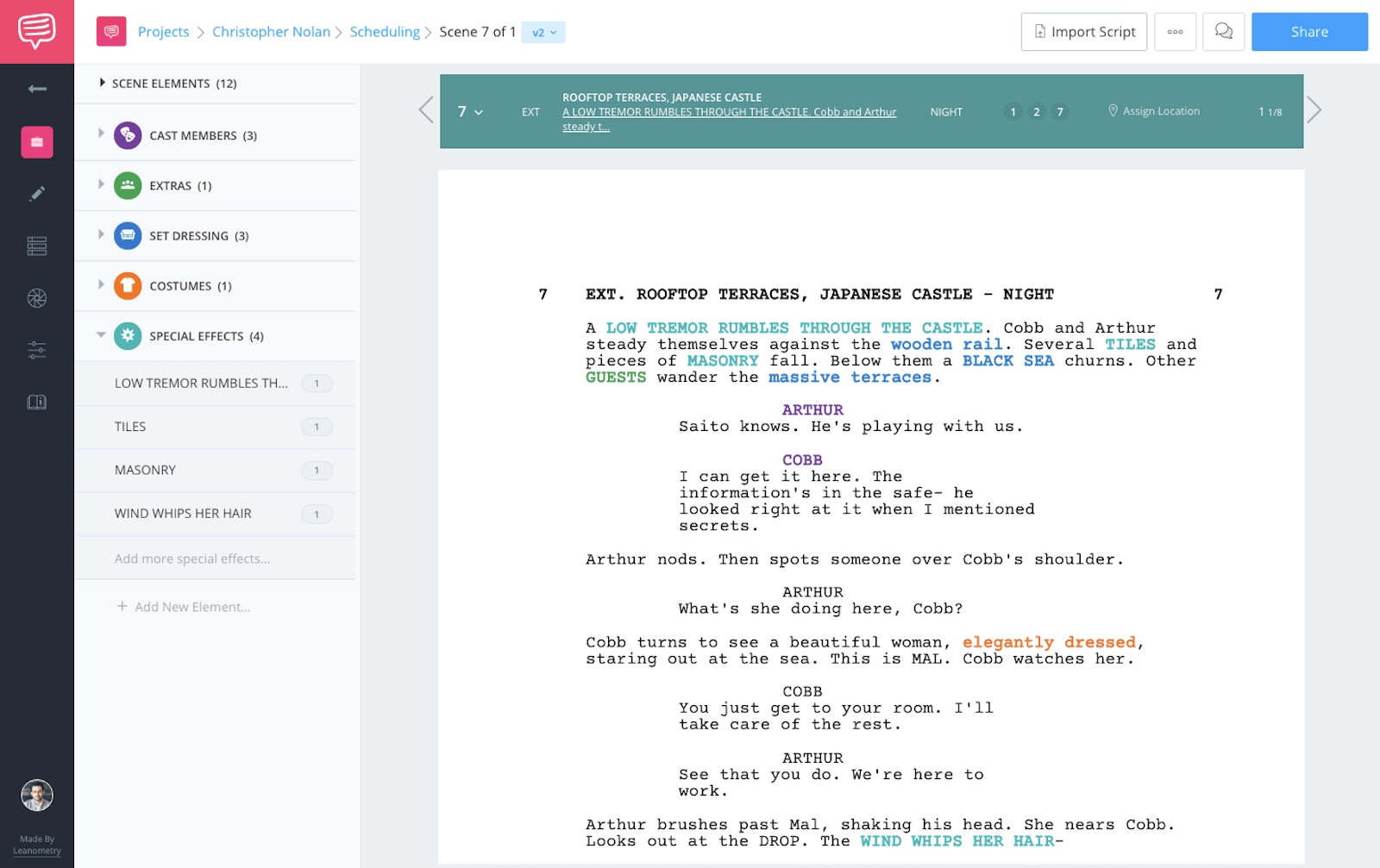The image size is (1380, 868).
Task: Click scene description link in header
Action: [x=729, y=119]
